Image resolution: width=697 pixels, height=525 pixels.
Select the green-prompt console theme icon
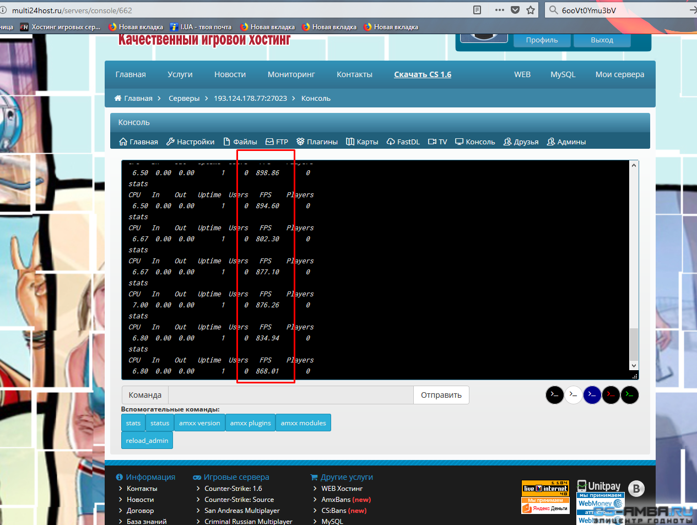click(x=630, y=395)
